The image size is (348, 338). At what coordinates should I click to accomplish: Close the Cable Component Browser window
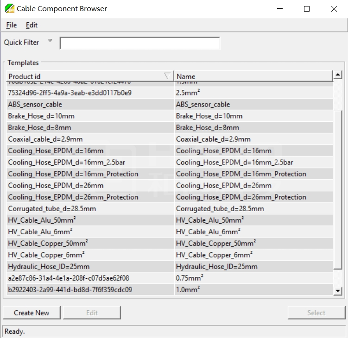[334, 9]
